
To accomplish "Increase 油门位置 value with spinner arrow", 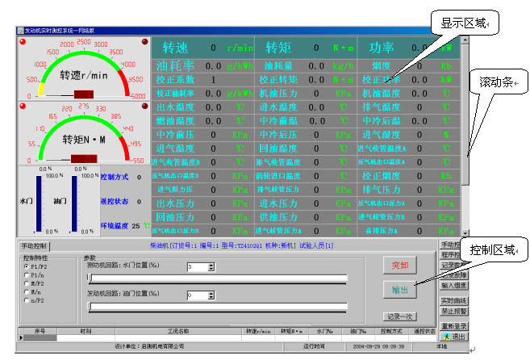I will point(211,293).
